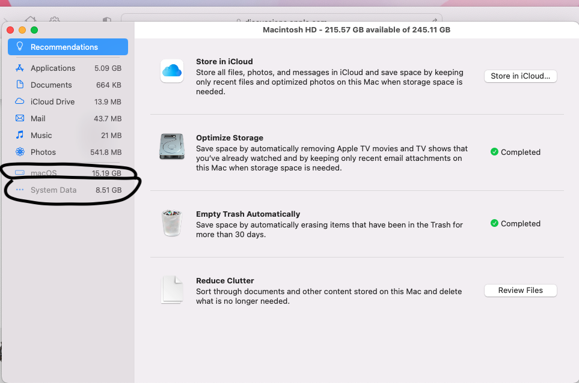
Task: Click the Reduce Clutter heading
Action: (225, 280)
